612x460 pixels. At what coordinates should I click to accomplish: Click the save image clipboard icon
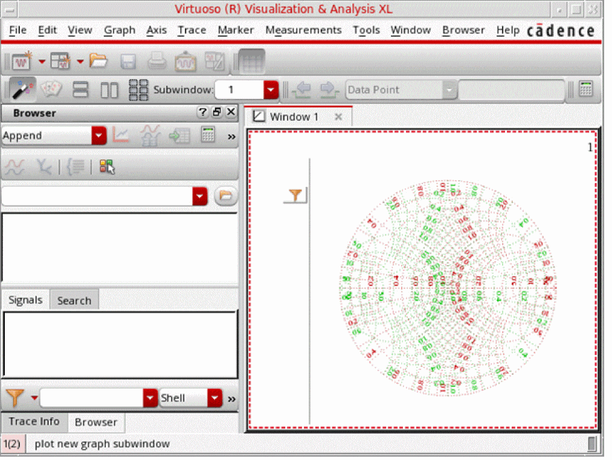[185, 61]
